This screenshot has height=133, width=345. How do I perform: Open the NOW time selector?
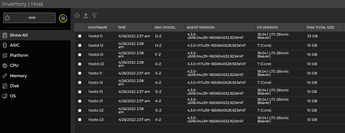[32, 18]
